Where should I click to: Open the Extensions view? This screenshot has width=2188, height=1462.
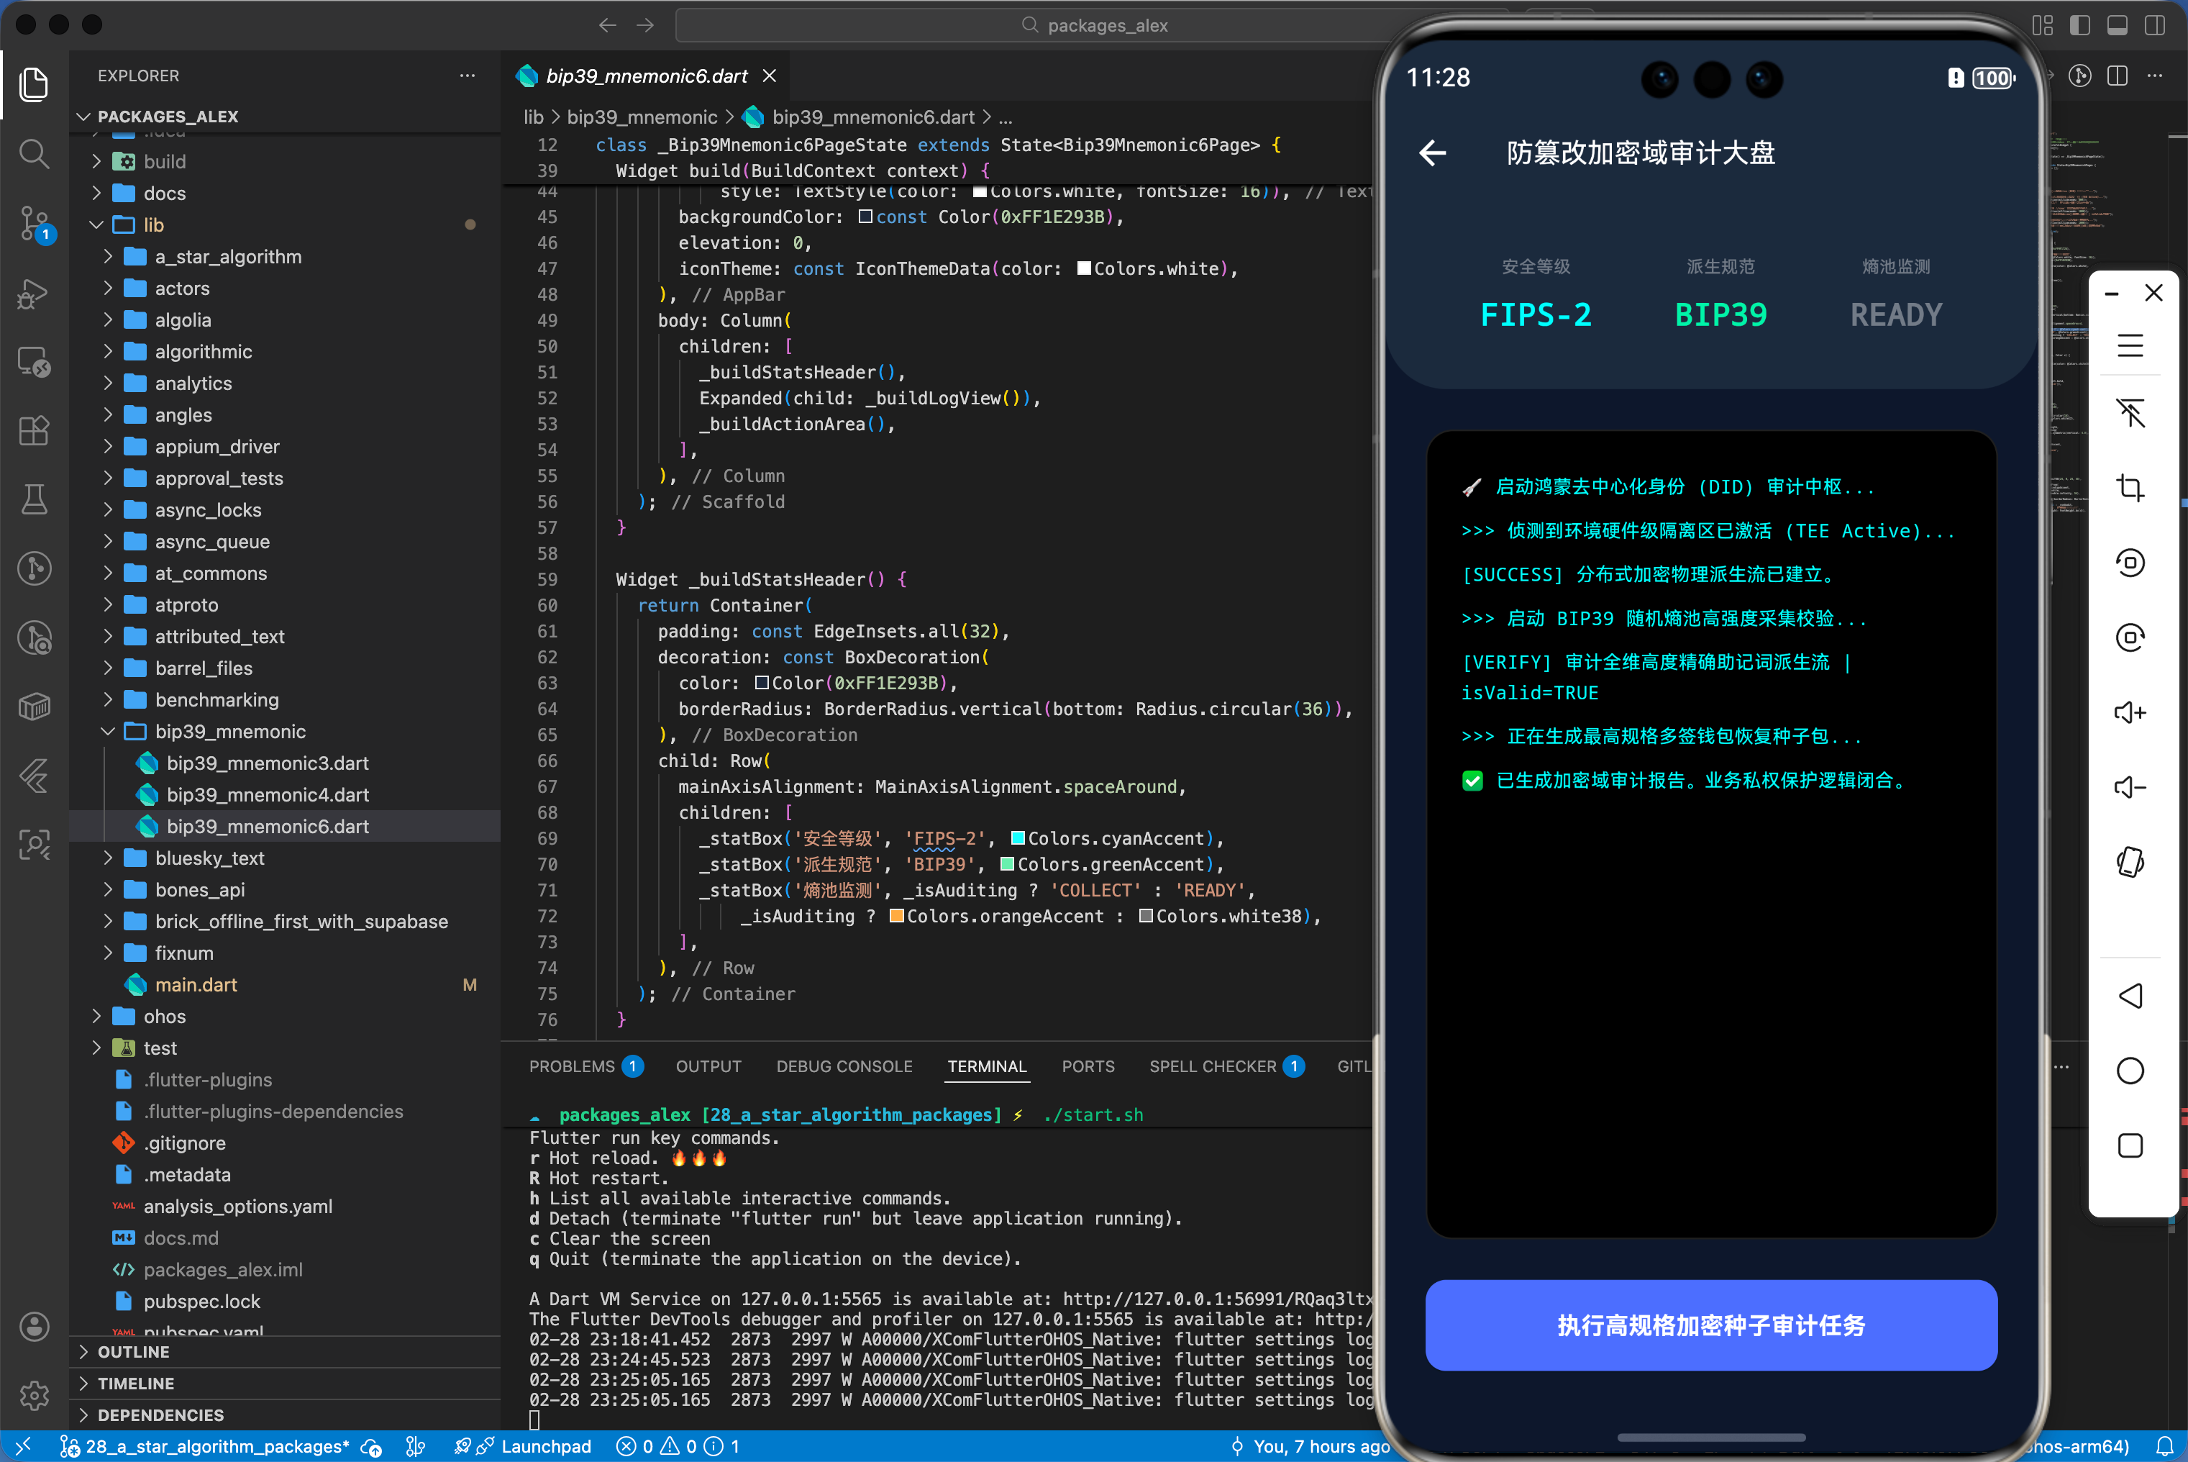[35, 431]
